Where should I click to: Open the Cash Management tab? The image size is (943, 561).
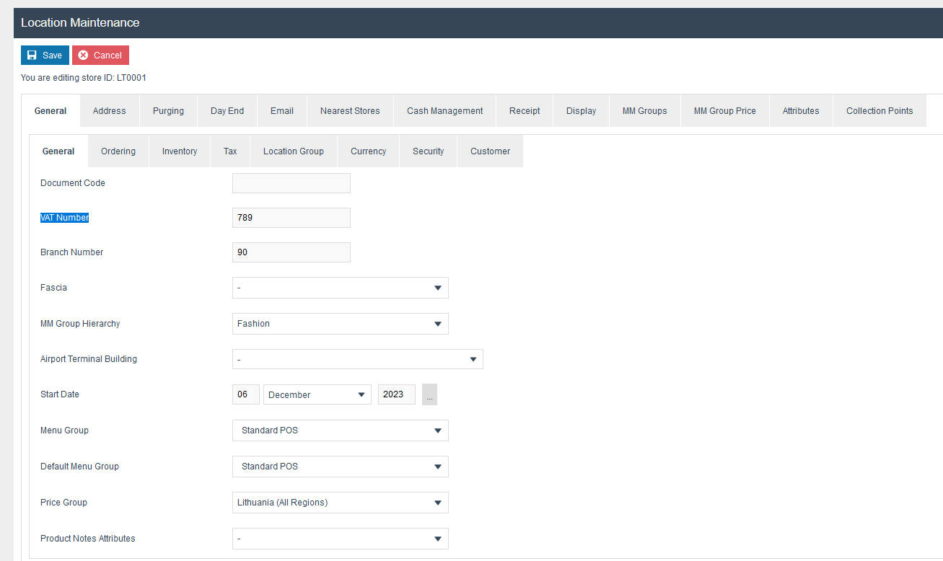pos(444,111)
